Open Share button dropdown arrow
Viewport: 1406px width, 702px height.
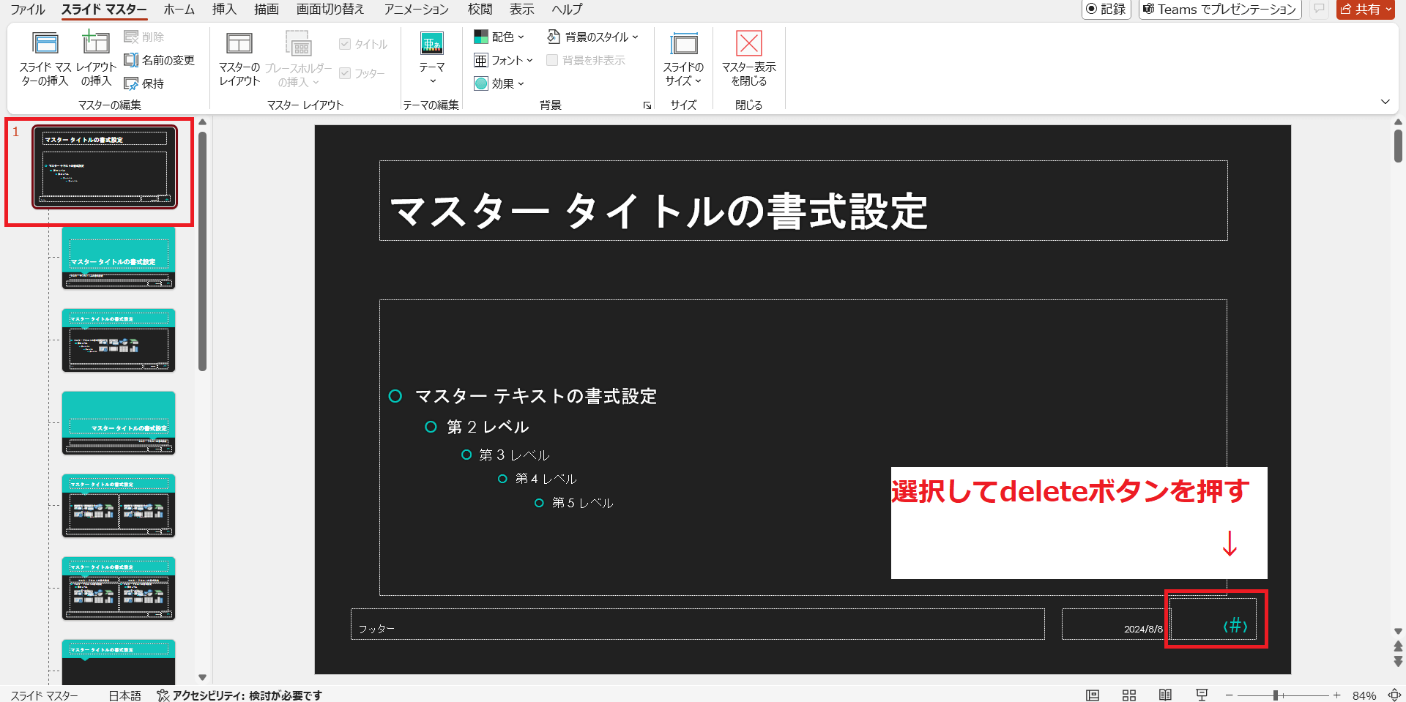[x=1388, y=9]
